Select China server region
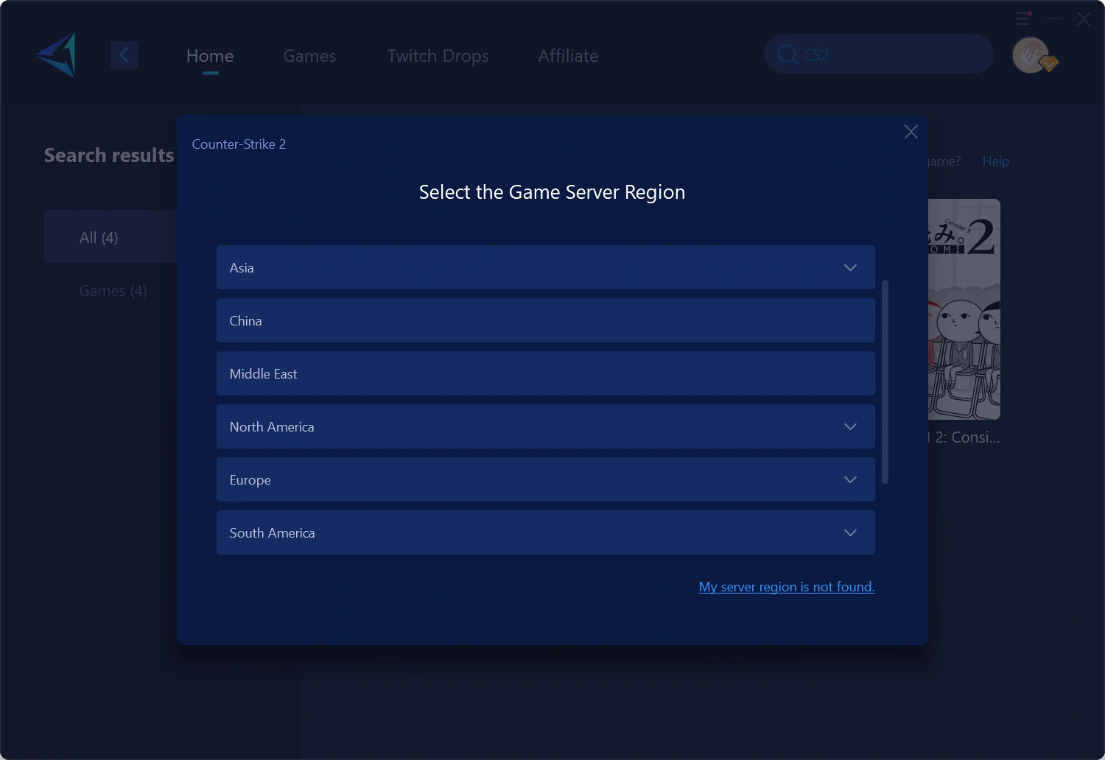The height and width of the screenshot is (760, 1105). [545, 321]
